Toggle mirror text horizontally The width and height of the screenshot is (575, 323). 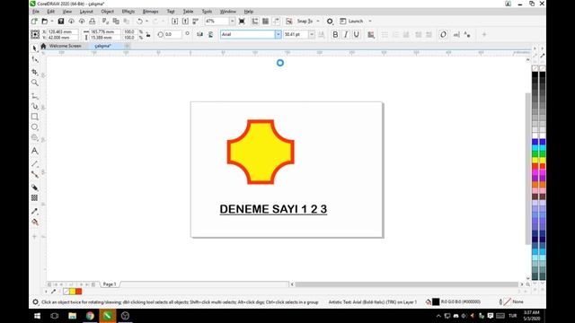click(x=199, y=34)
